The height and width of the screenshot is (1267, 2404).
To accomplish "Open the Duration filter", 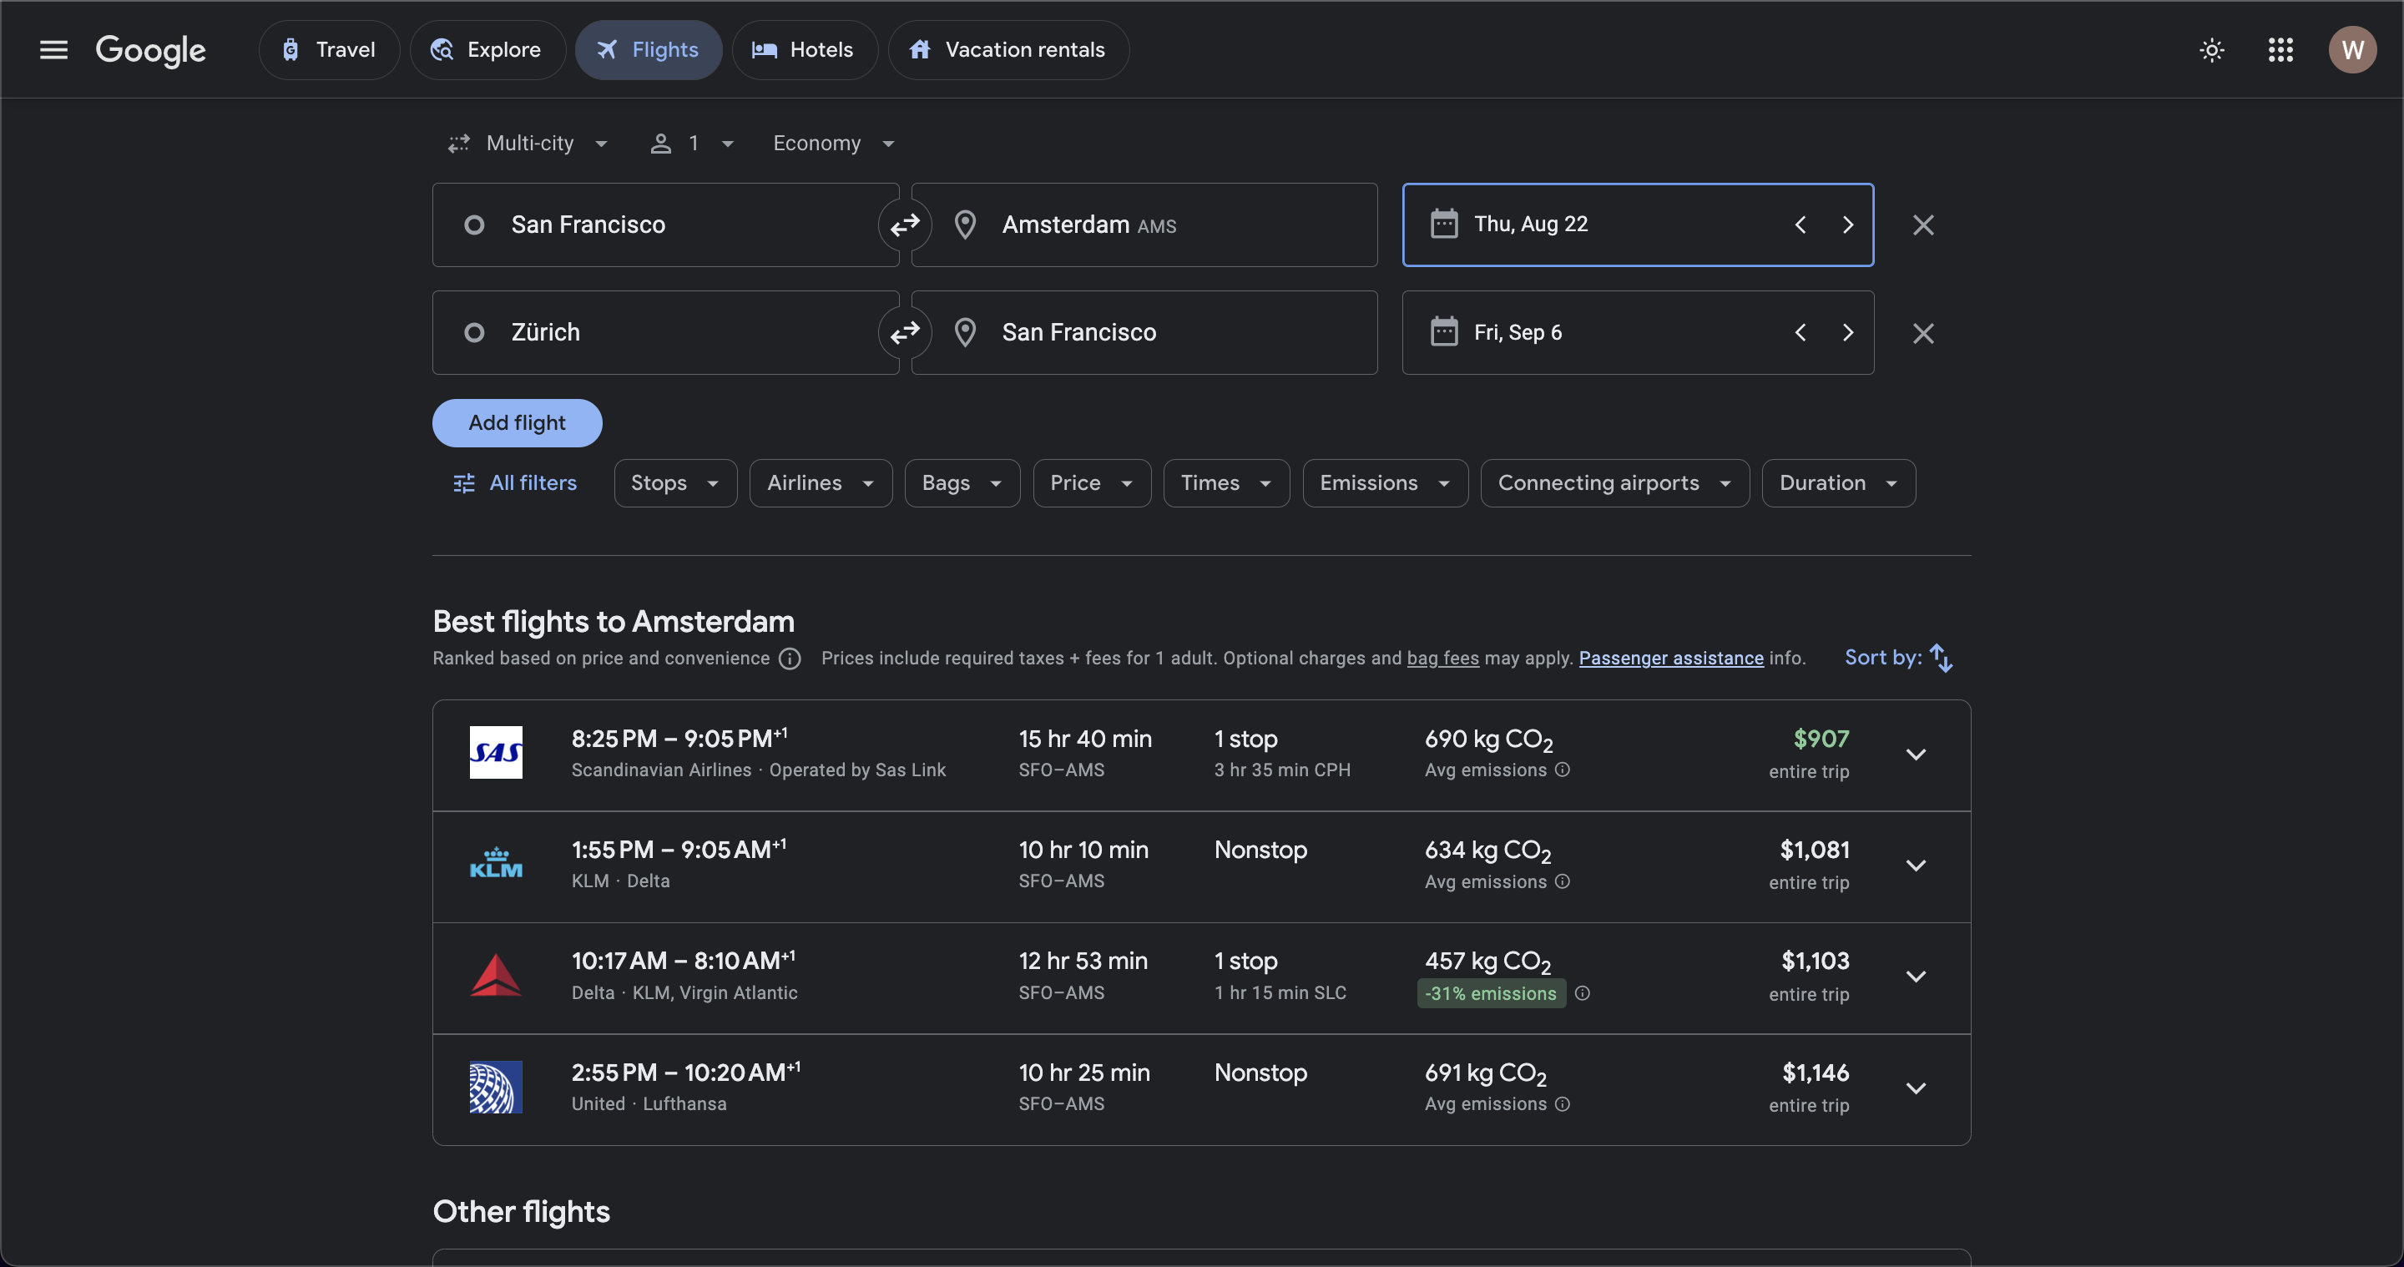I will tap(1838, 483).
